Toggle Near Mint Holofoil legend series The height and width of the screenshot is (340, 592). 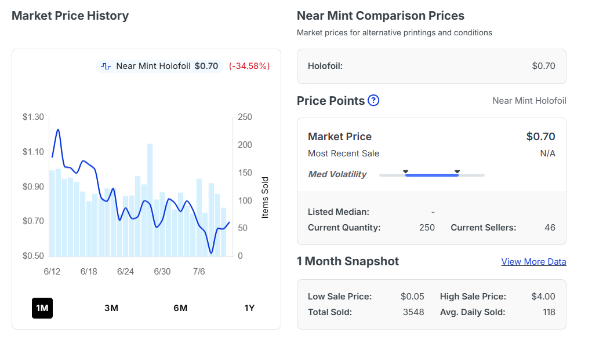click(x=159, y=66)
